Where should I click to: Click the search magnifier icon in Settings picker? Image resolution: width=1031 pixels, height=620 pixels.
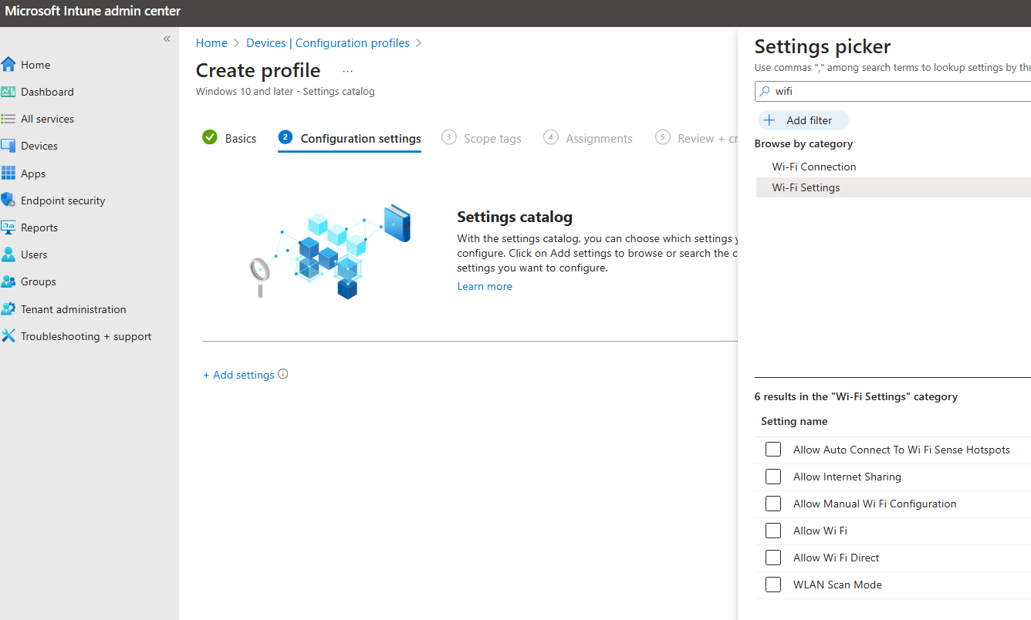766,91
